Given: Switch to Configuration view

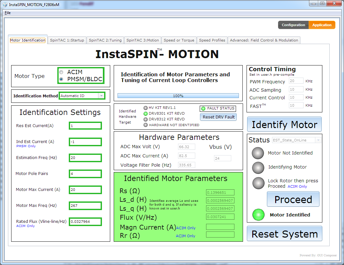Looking at the screenshot, I should click(293, 25).
